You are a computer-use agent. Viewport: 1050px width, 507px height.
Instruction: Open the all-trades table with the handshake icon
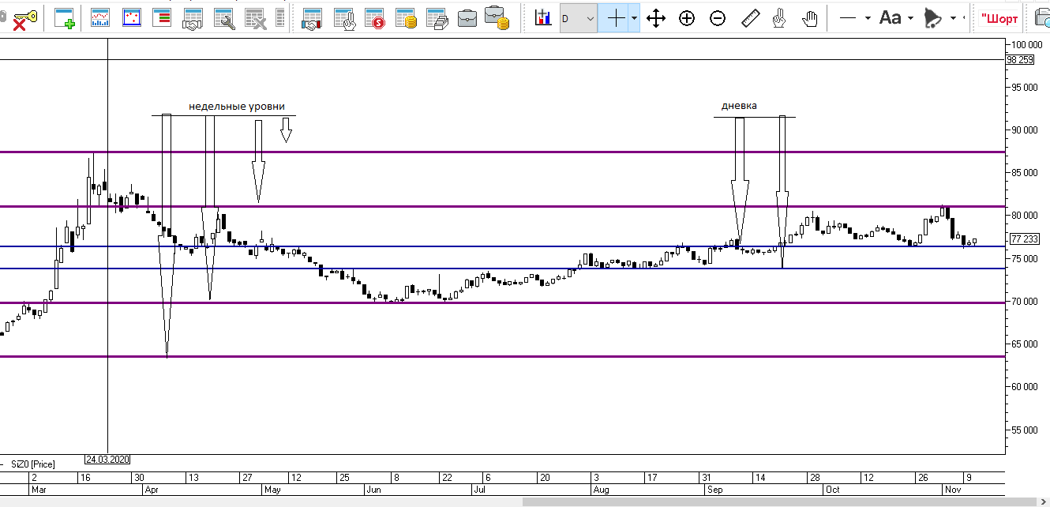pos(192,18)
